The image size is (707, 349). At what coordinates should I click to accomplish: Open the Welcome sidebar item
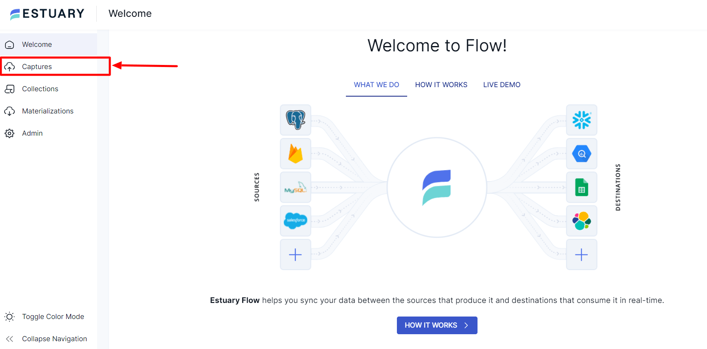pyautogui.click(x=49, y=44)
